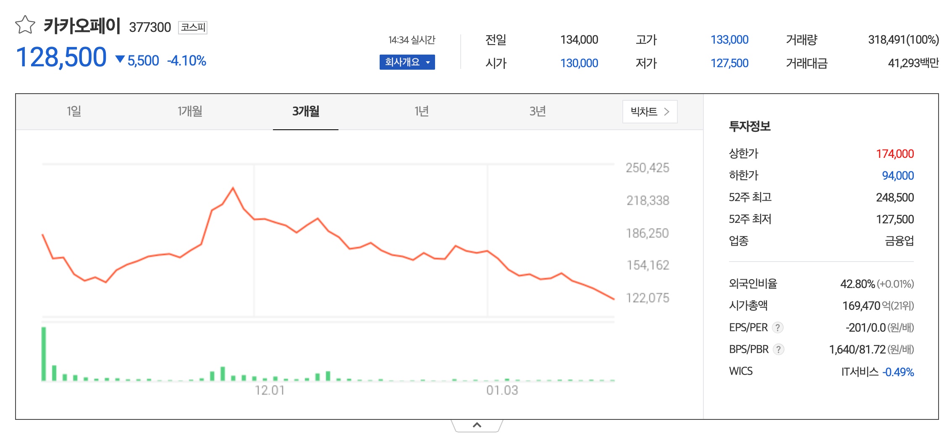Switch chart to 1년 tab
This screenshot has width=952, height=440.
pyautogui.click(x=422, y=111)
